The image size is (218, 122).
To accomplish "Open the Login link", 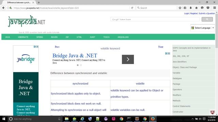I will tap(186, 14).
